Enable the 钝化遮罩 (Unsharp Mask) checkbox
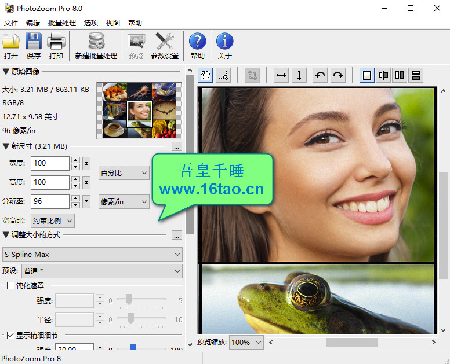 [x=10, y=285]
